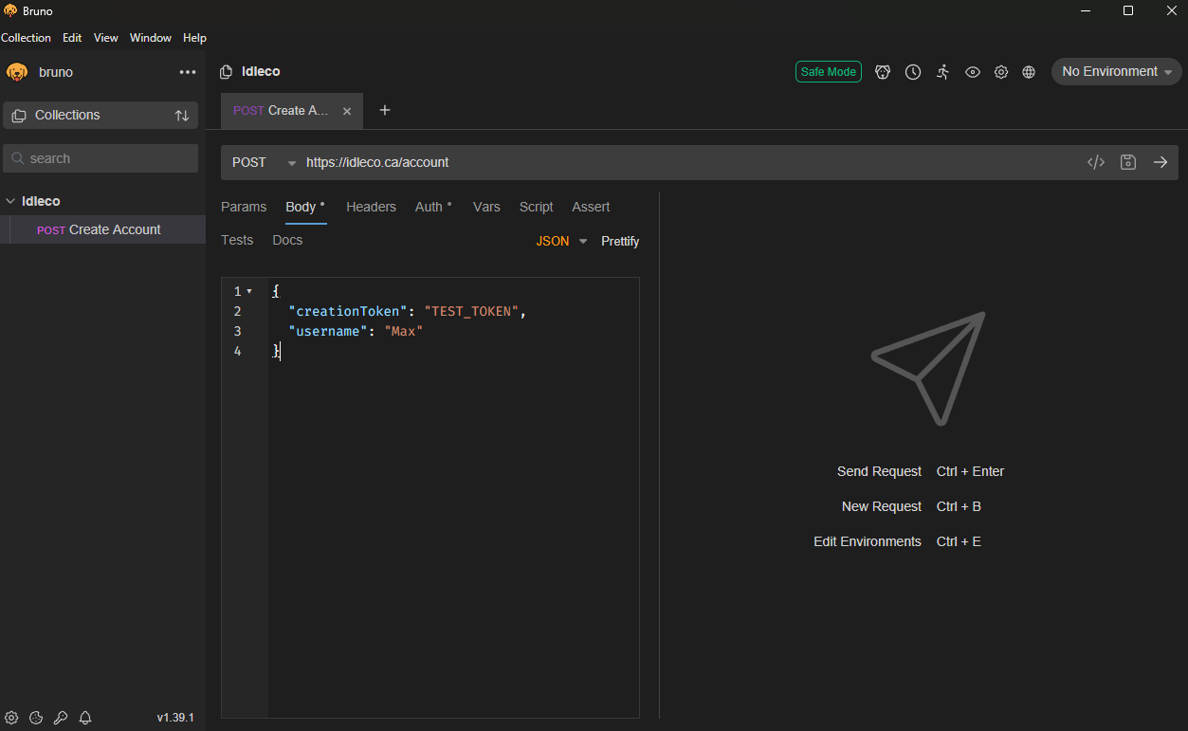Open the No Environment dropdown
The image size is (1188, 731).
(1116, 72)
